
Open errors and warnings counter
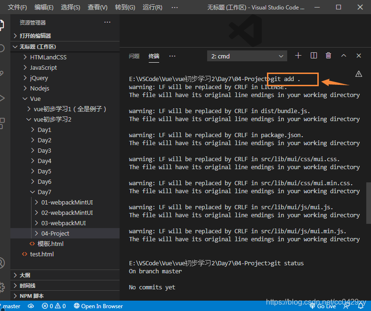point(54,306)
